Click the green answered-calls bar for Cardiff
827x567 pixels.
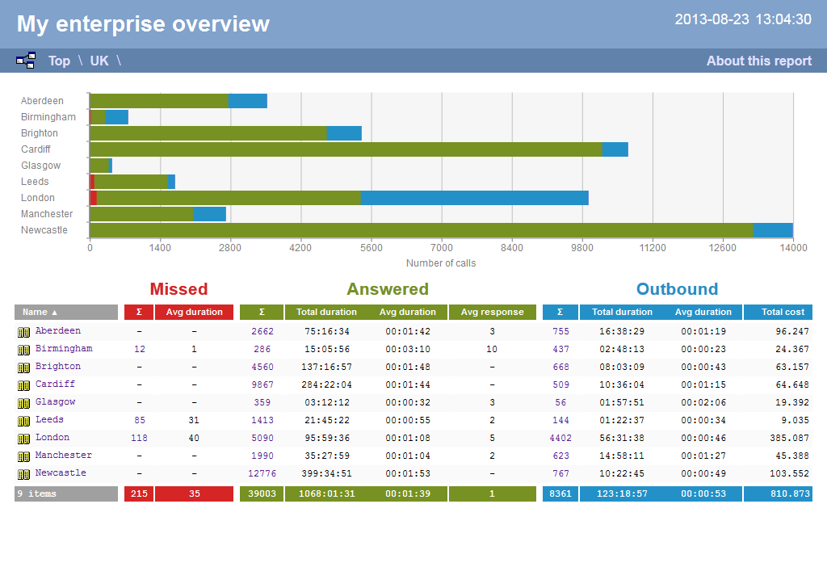[x=339, y=149]
